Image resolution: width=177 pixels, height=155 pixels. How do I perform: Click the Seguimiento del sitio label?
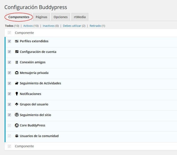[35, 115]
